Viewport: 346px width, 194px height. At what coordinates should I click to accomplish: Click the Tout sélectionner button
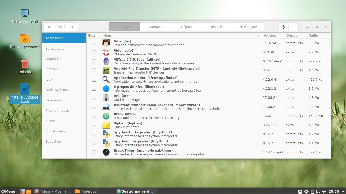point(61,27)
